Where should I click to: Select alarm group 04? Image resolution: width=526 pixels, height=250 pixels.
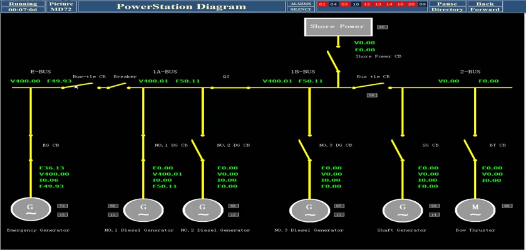[x=333, y=4]
